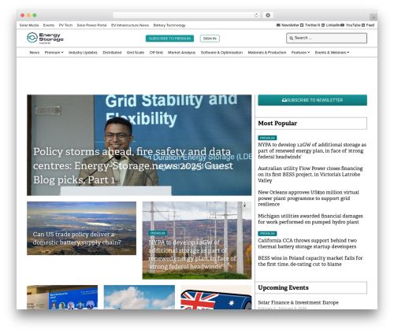Open the YouTube social link
The width and height of the screenshot is (394, 333).
point(351,25)
